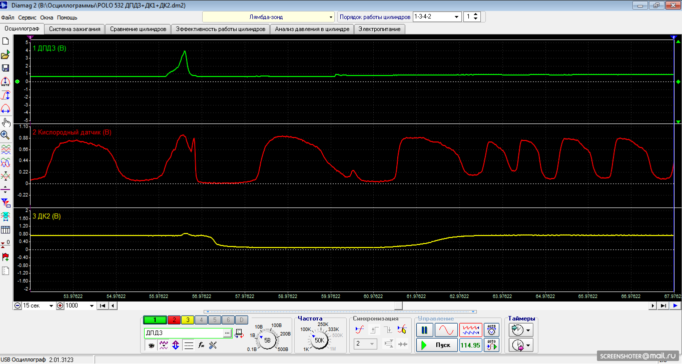Zoom in the time scale with plus icon
The image size is (682, 364).
pos(61,305)
